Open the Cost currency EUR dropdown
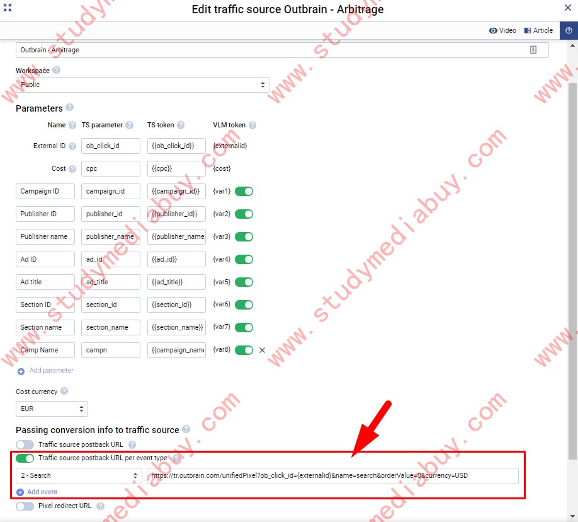Viewport: 578px width, 522px height. [52, 409]
